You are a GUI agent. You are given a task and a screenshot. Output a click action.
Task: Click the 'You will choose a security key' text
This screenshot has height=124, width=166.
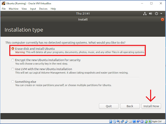coord(41,64)
